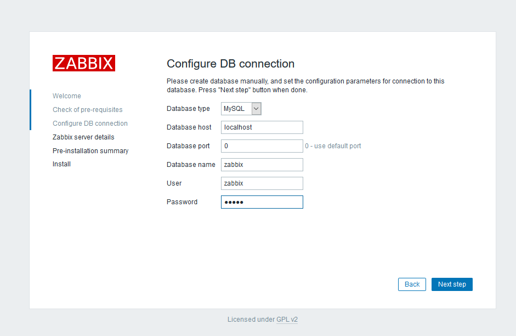Select Configure DB connection sidebar step
Screen dimensions: 516x336
90,124
